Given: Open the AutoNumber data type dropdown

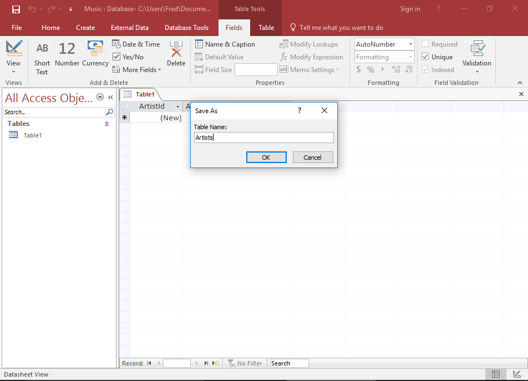Looking at the screenshot, I should [410, 44].
